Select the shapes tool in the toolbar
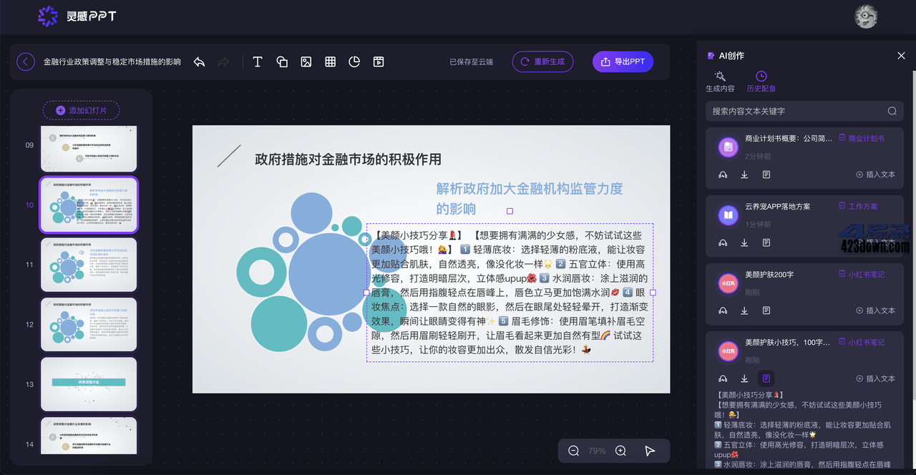 pyautogui.click(x=282, y=62)
